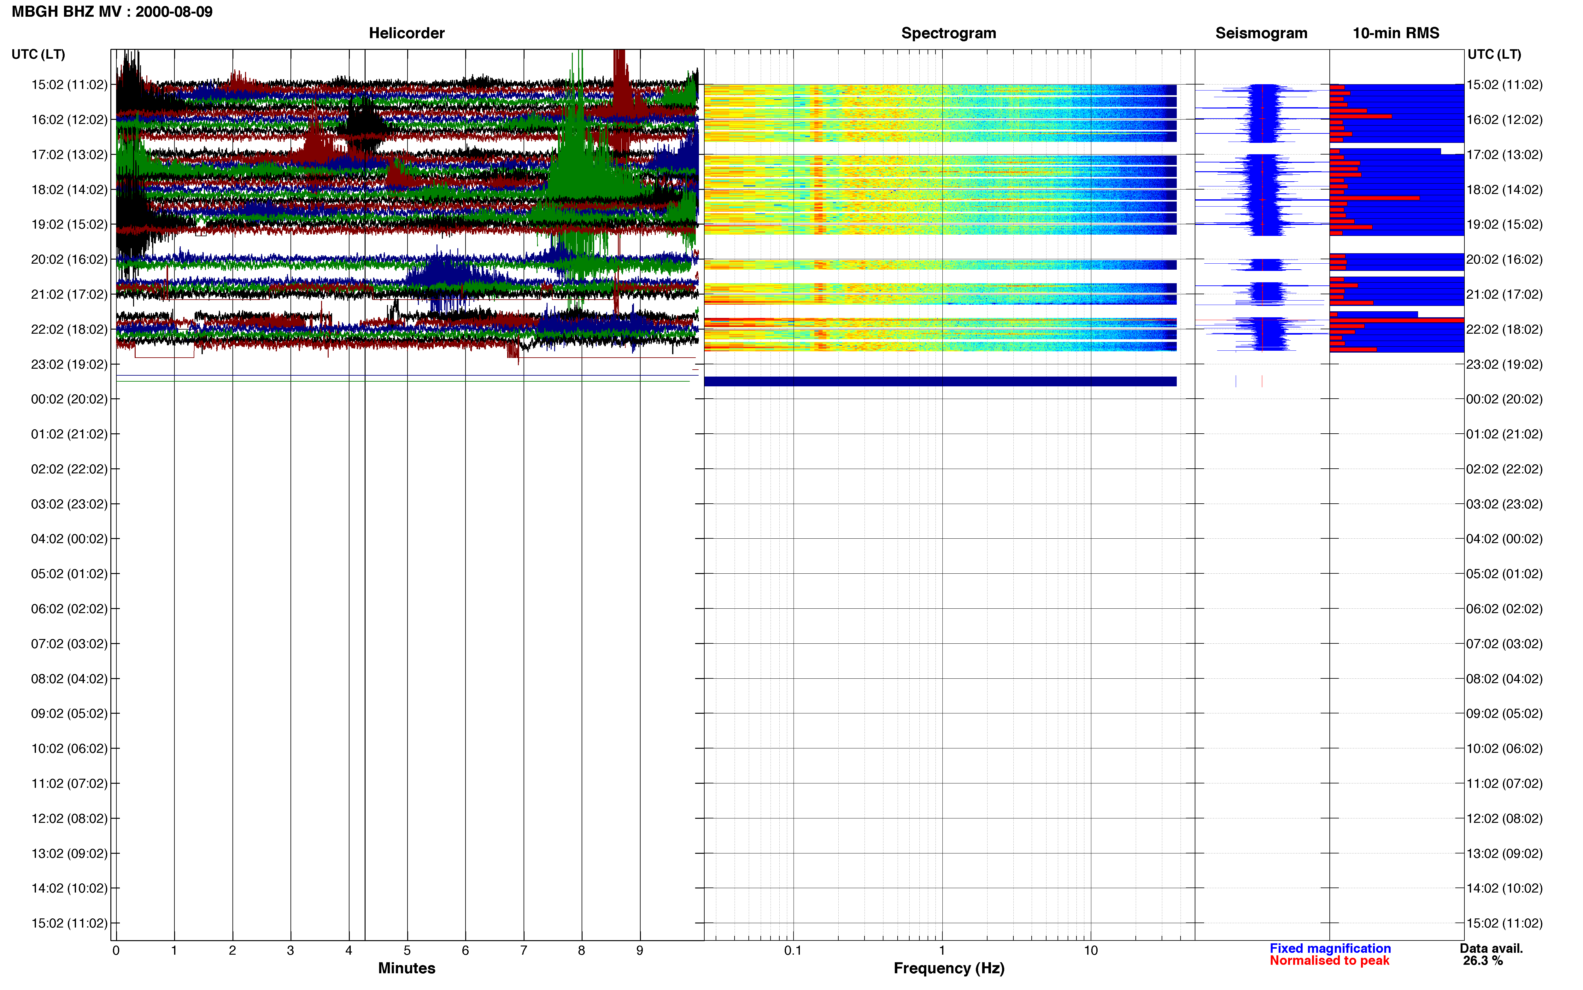The width and height of the screenshot is (1583, 990).
Task: Click left time label 06:02 (02:02)
Action: click(x=69, y=609)
